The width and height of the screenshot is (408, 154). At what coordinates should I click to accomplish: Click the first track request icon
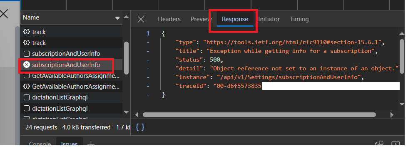pos(27,32)
